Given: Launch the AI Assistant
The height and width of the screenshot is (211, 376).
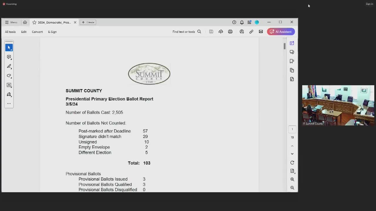Looking at the screenshot, I should pyautogui.click(x=281, y=31).
